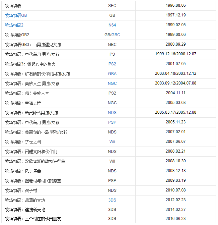Select the date 2009.03.19
The height and width of the screenshot is (225, 218).
click(x=175, y=180)
